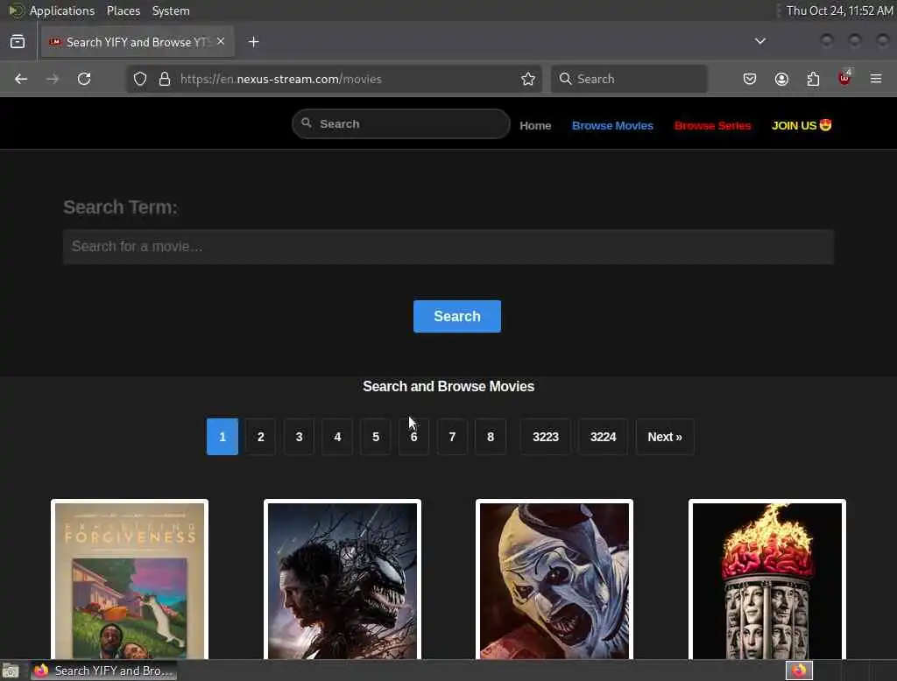Go to pagination page 8
The width and height of the screenshot is (897, 681).
[x=491, y=437]
